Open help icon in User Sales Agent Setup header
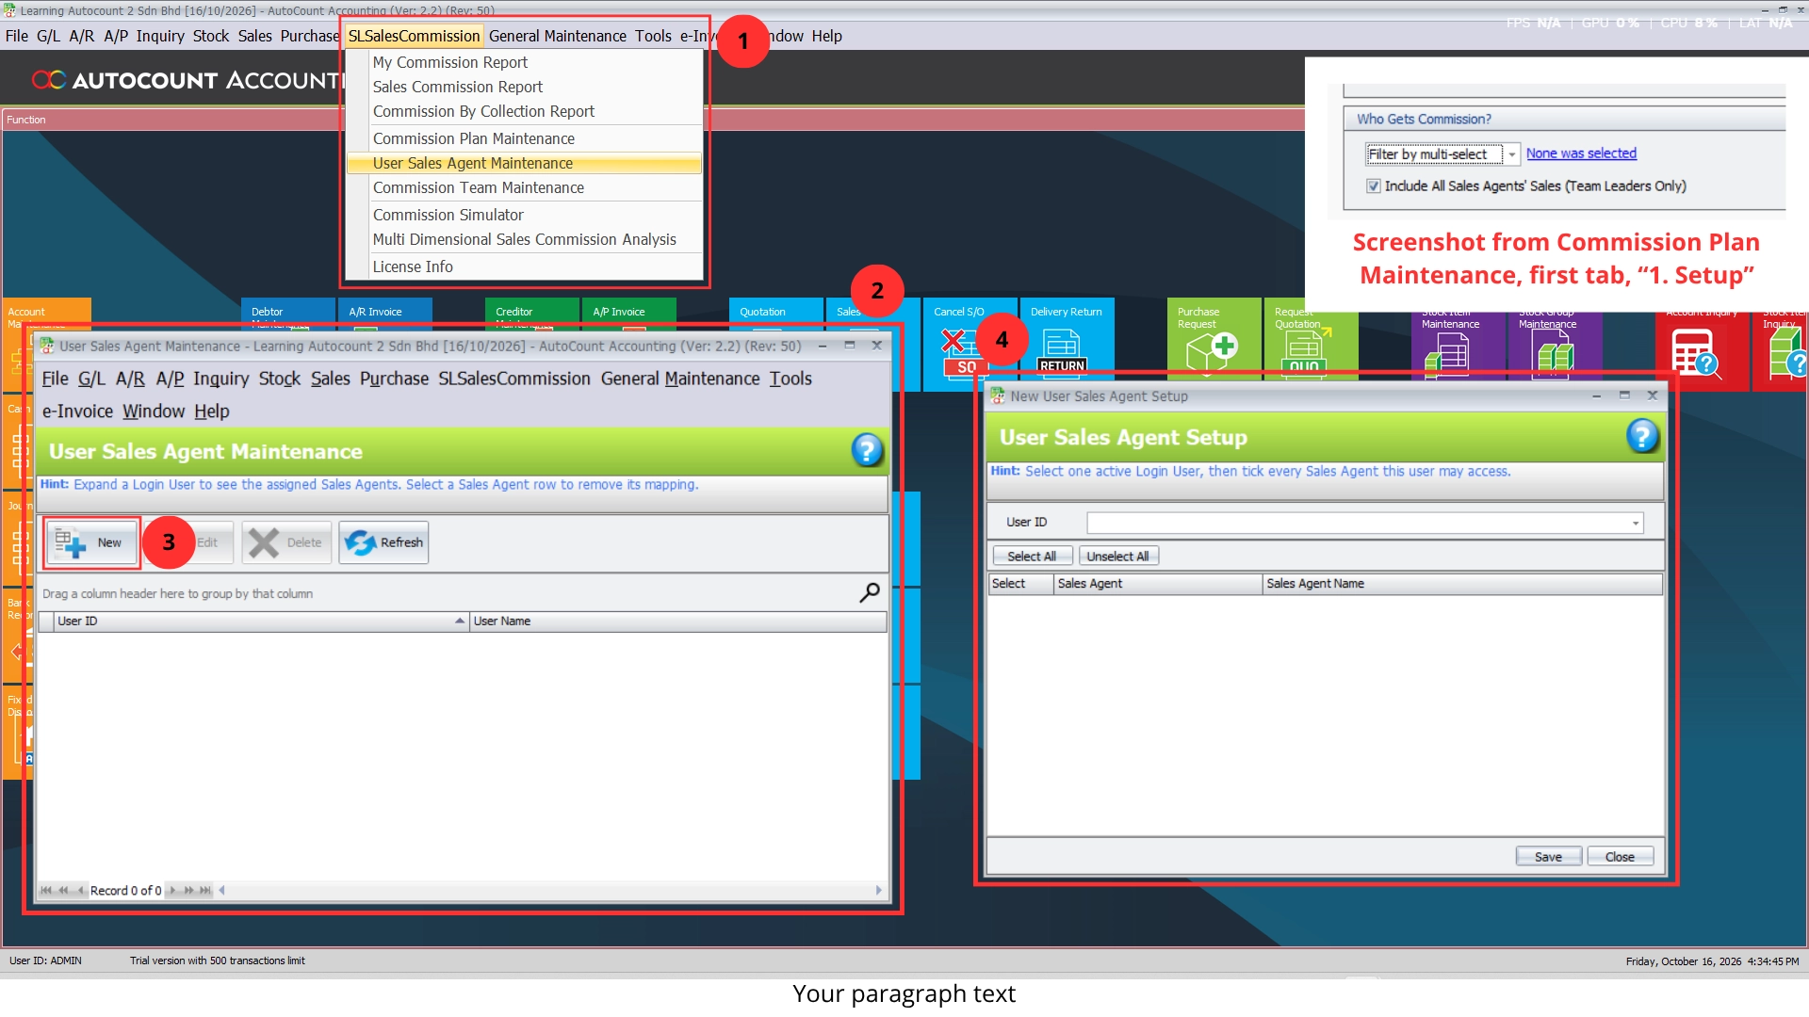The height and width of the screenshot is (1017, 1809). (x=1642, y=436)
